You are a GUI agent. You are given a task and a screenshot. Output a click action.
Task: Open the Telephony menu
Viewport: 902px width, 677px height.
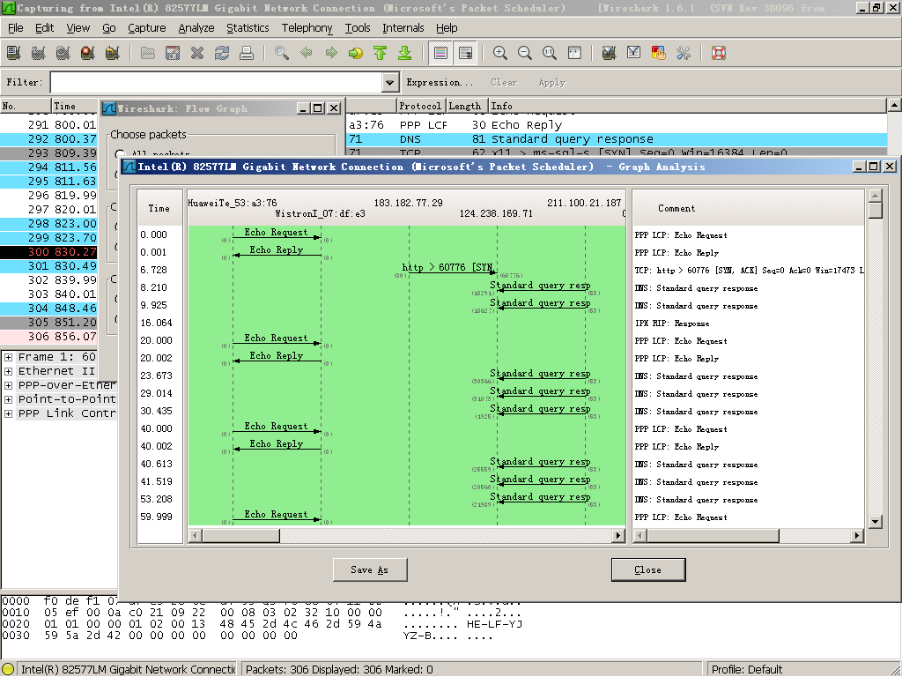(307, 27)
